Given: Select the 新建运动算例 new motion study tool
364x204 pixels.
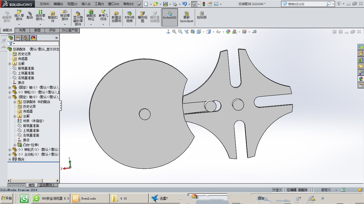Looking at the screenshot, I should click(116, 17).
